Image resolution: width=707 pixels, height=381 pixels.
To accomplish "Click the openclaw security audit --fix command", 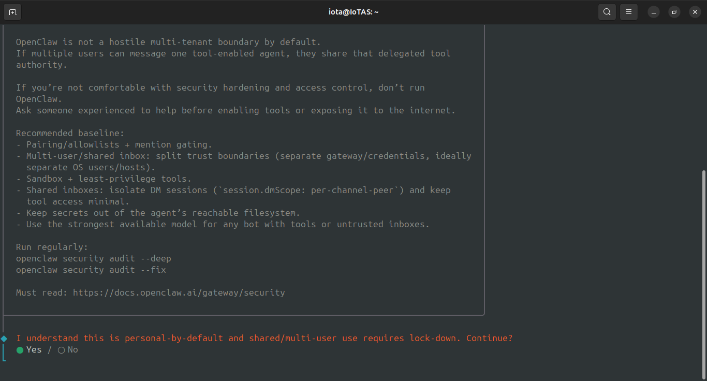I will [x=91, y=270].
